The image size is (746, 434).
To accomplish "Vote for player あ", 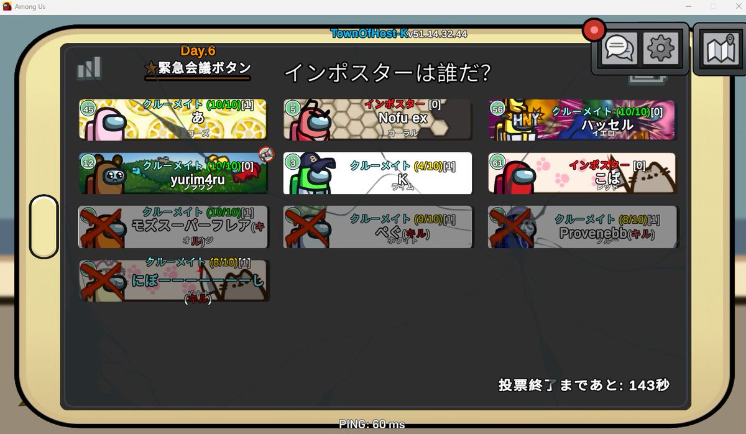I will click(173, 120).
